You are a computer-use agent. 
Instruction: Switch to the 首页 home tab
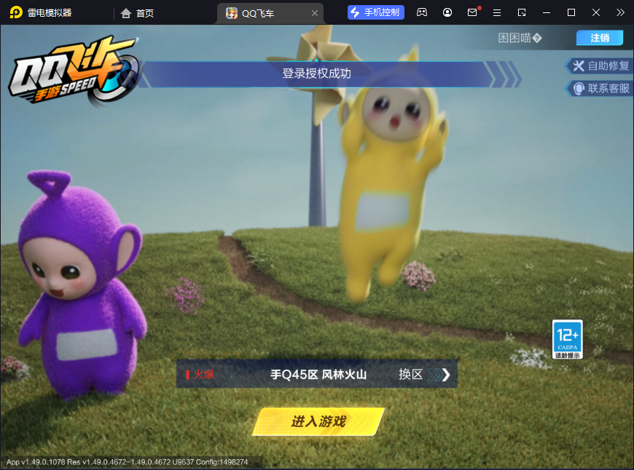coord(138,13)
